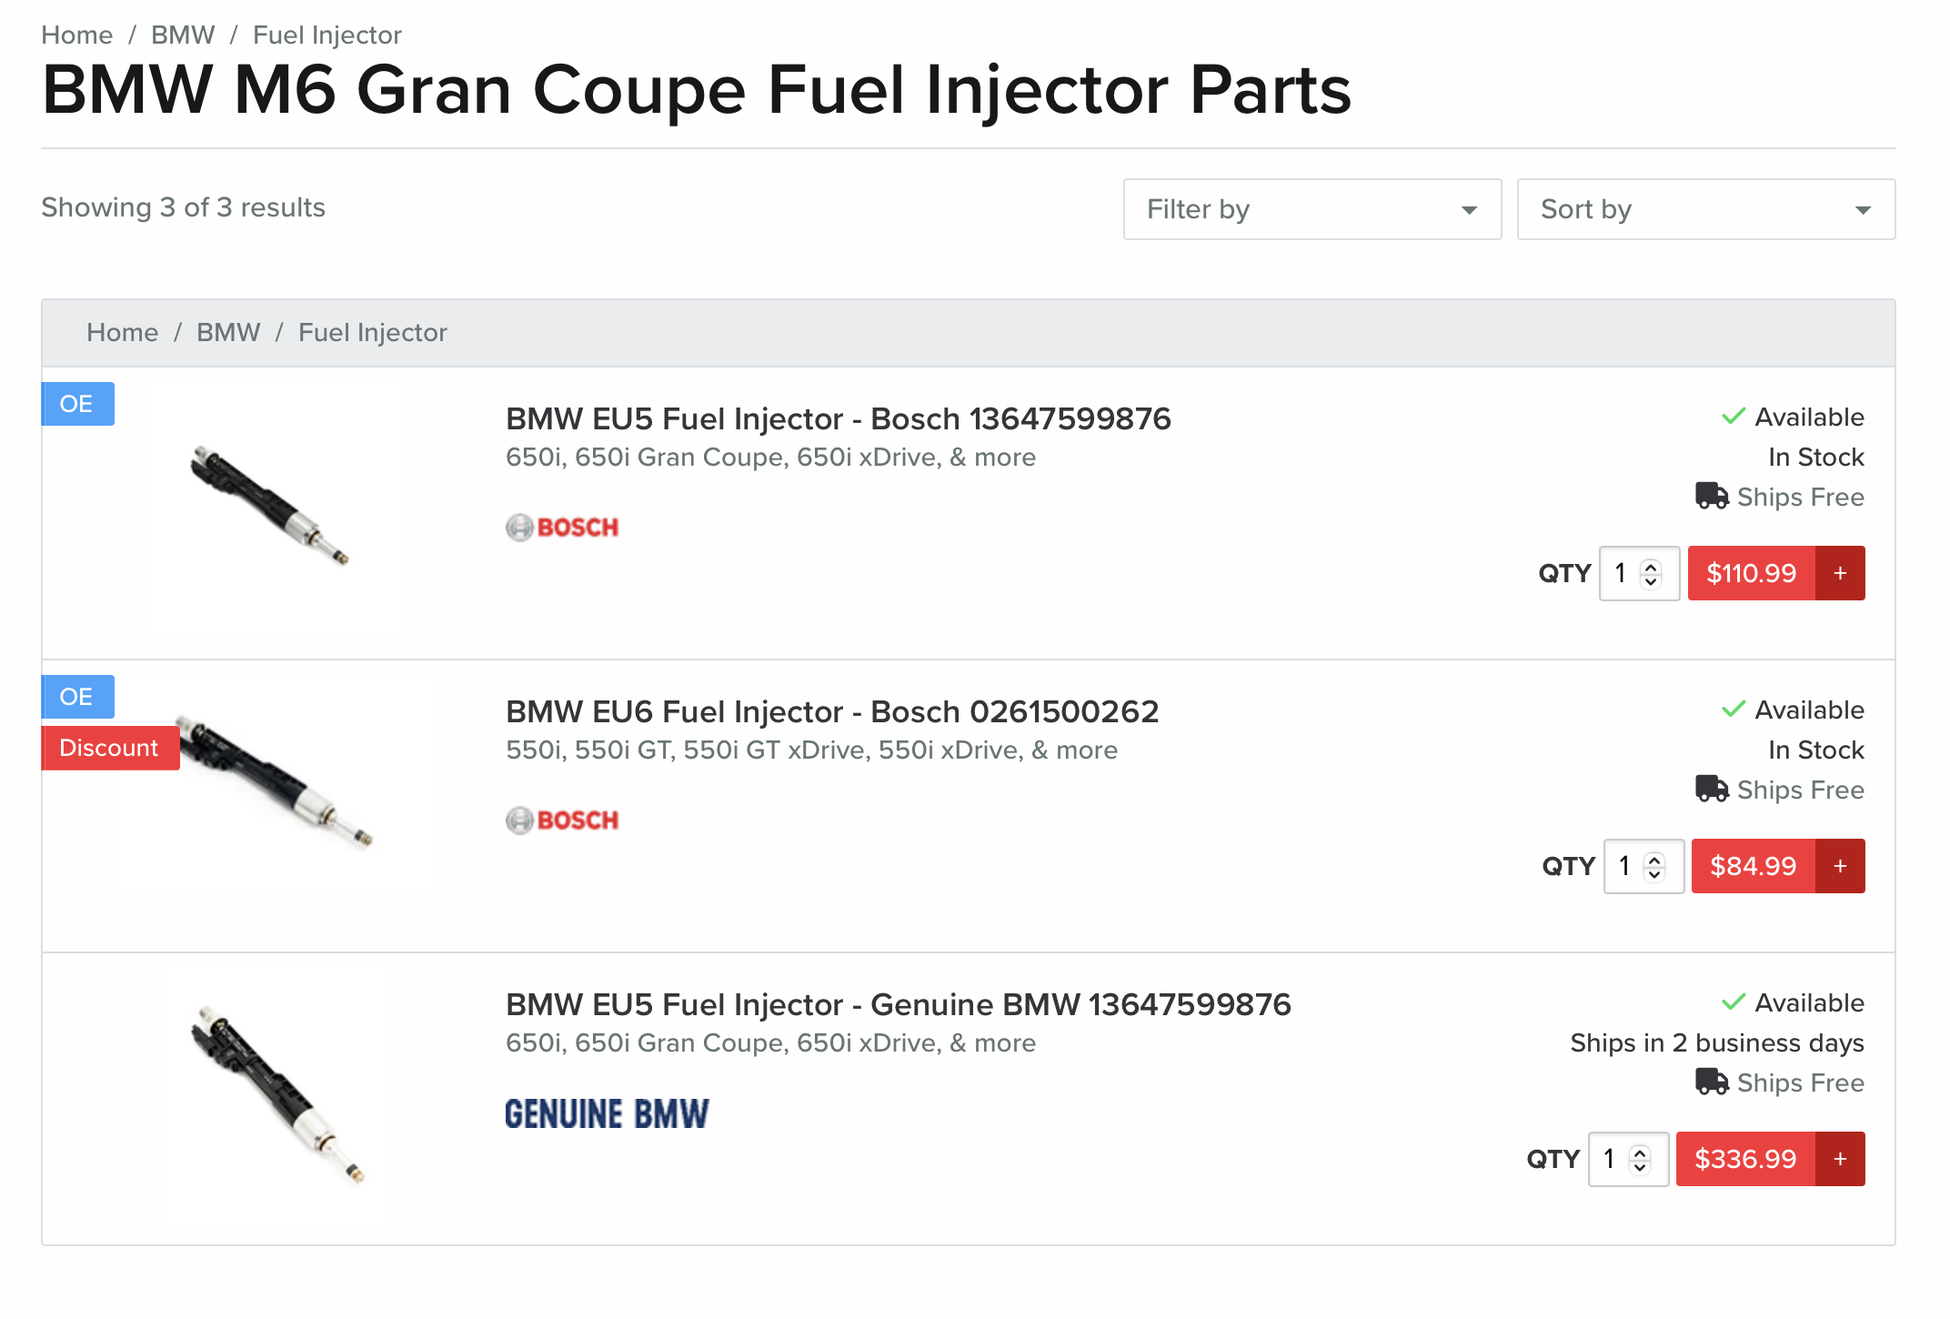Click the Bosch logo on EU5 injector

coord(562,528)
